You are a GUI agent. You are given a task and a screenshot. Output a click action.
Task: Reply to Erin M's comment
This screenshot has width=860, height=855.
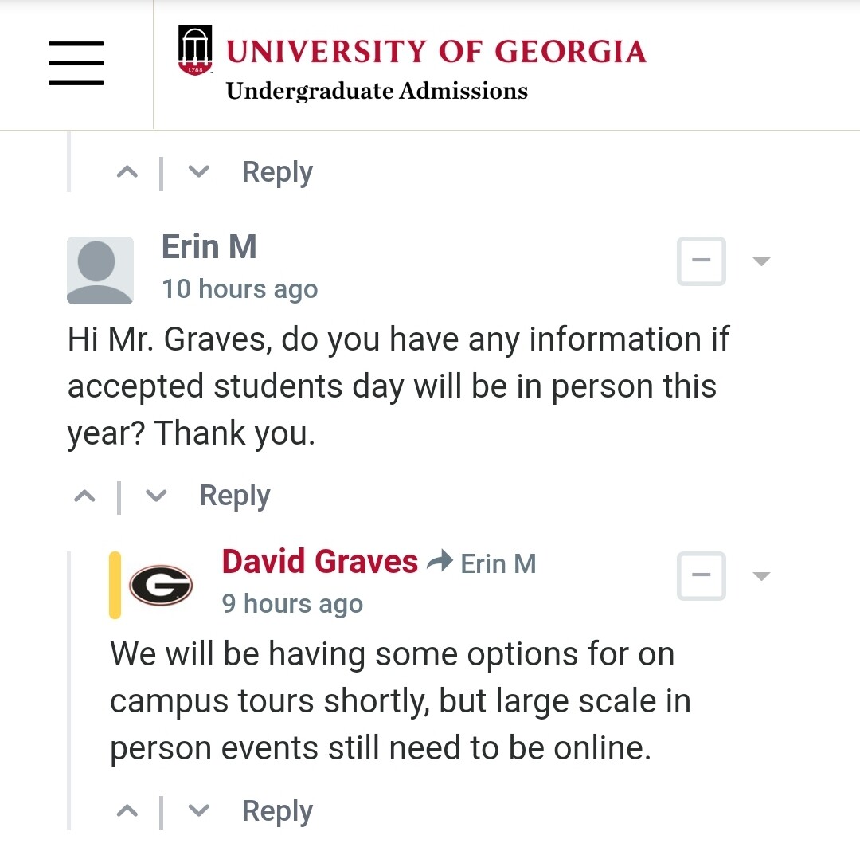pyautogui.click(x=235, y=496)
